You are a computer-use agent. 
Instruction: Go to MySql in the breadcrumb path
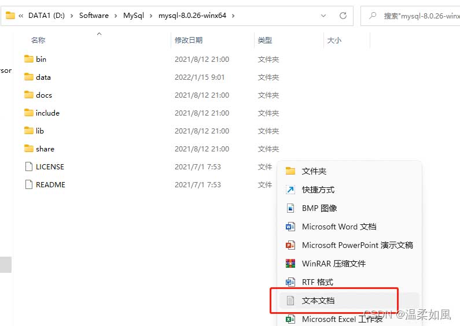pyautogui.click(x=133, y=16)
